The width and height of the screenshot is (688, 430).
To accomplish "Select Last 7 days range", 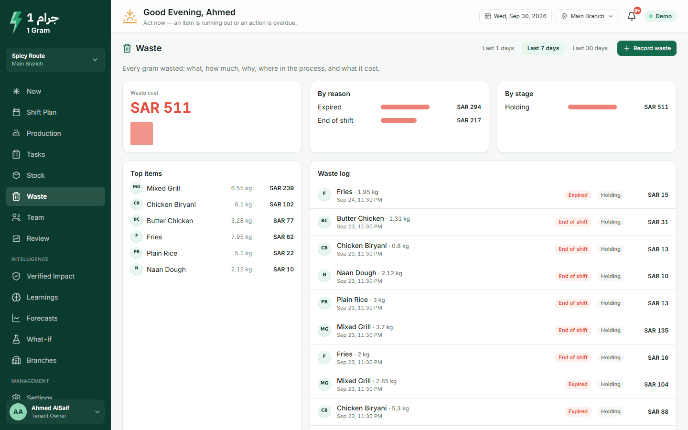I will 543,48.
